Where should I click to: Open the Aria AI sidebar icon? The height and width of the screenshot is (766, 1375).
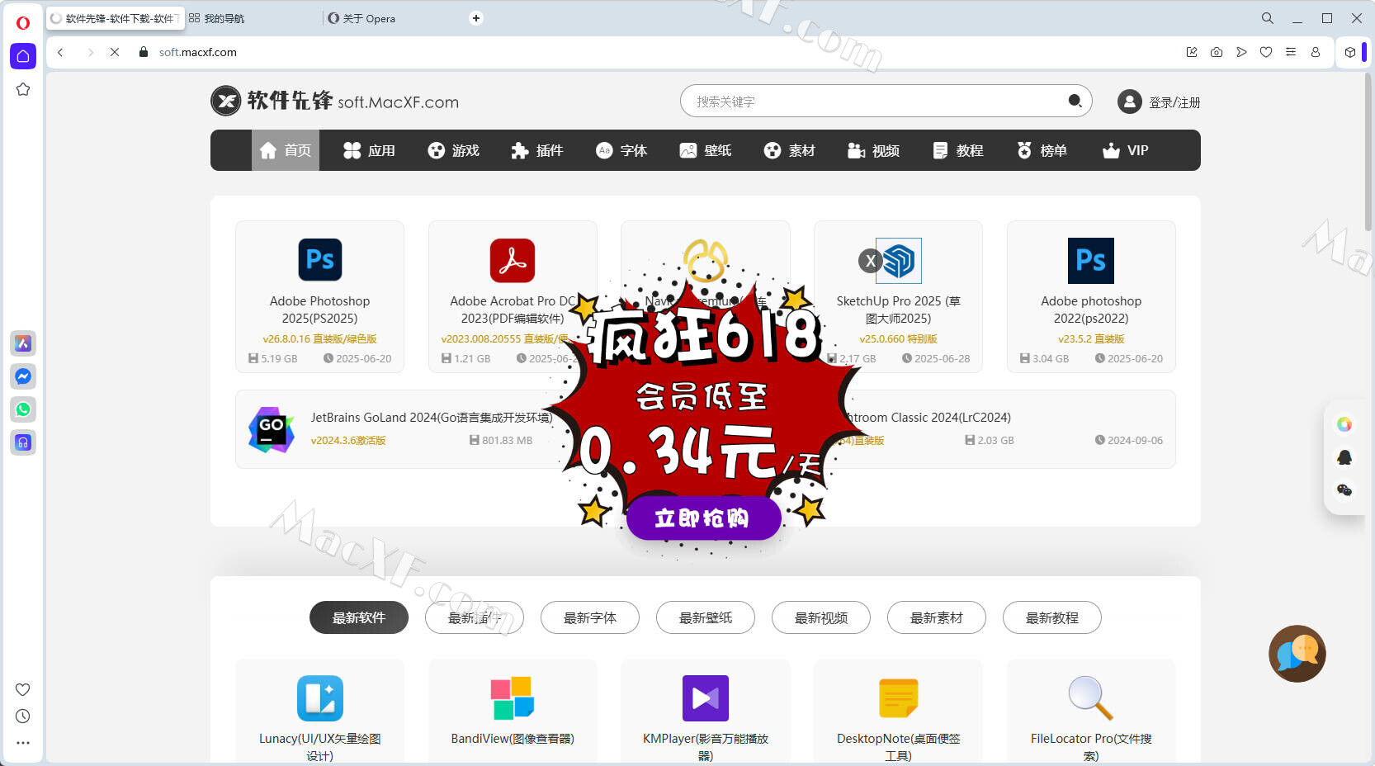click(23, 343)
